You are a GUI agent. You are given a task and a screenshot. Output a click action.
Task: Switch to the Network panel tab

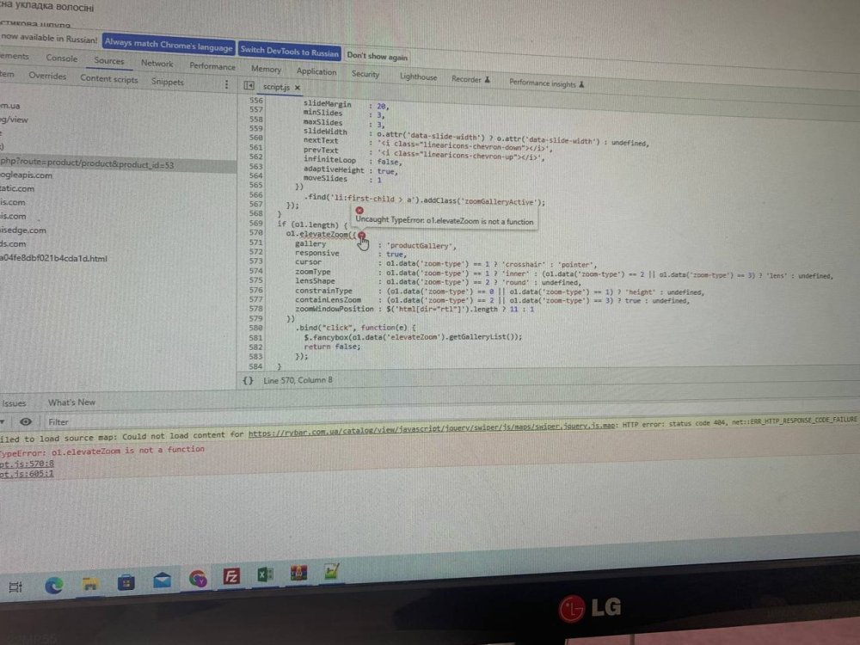pos(157,63)
